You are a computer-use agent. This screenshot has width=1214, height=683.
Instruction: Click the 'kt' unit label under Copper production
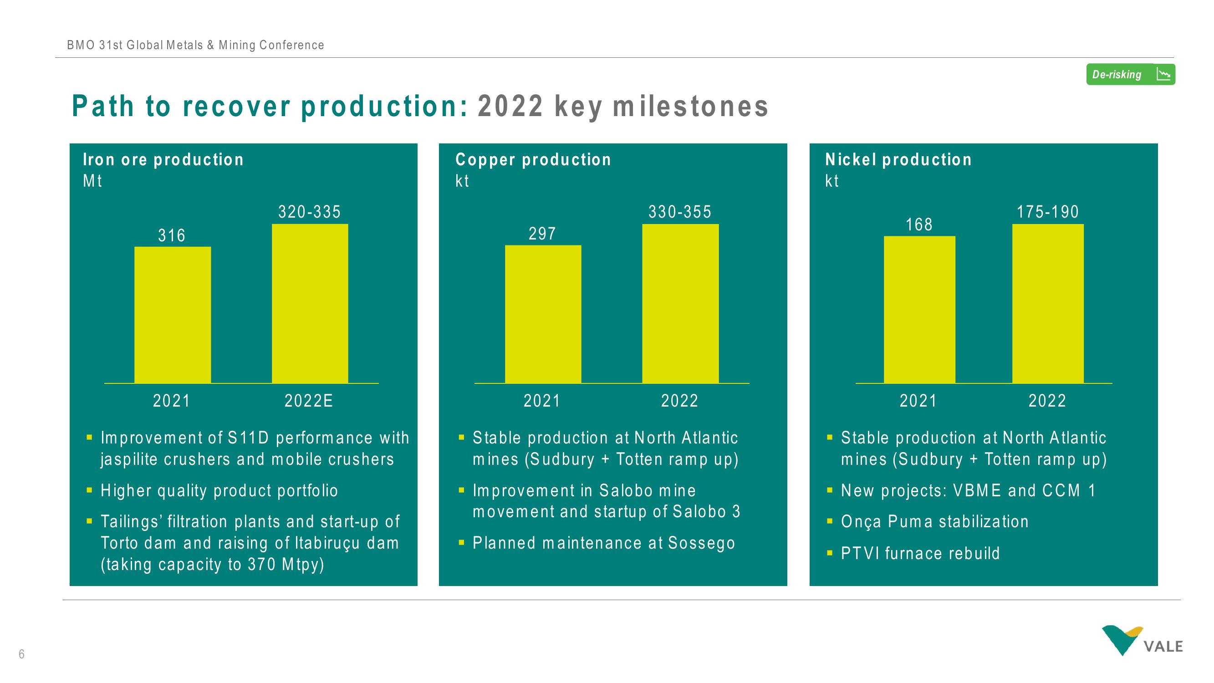pos(462,181)
